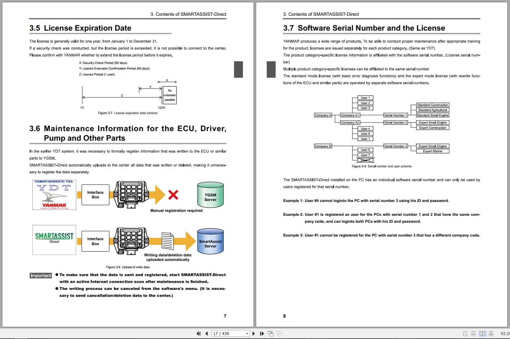
Task: Jump to the last page
Action: point(262,333)
